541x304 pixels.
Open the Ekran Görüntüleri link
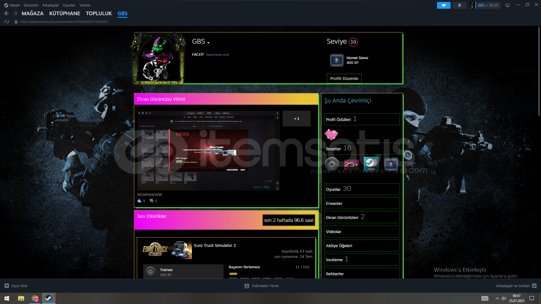pyautogui.click(x=362, y=217)
